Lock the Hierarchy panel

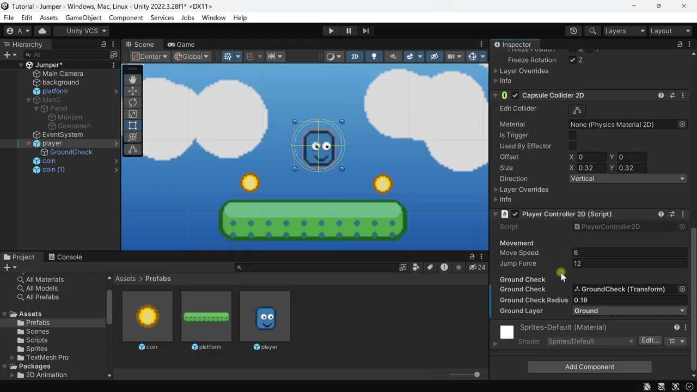pos(103,44)
